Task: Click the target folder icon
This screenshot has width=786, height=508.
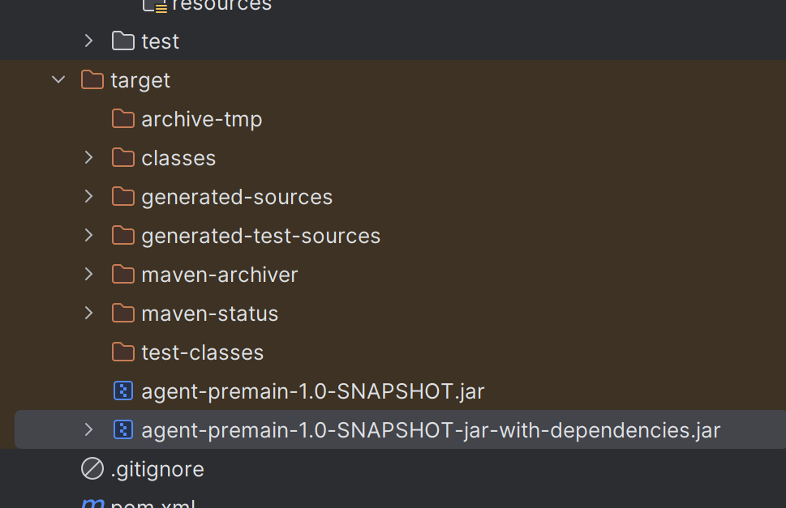Action: 92,80
